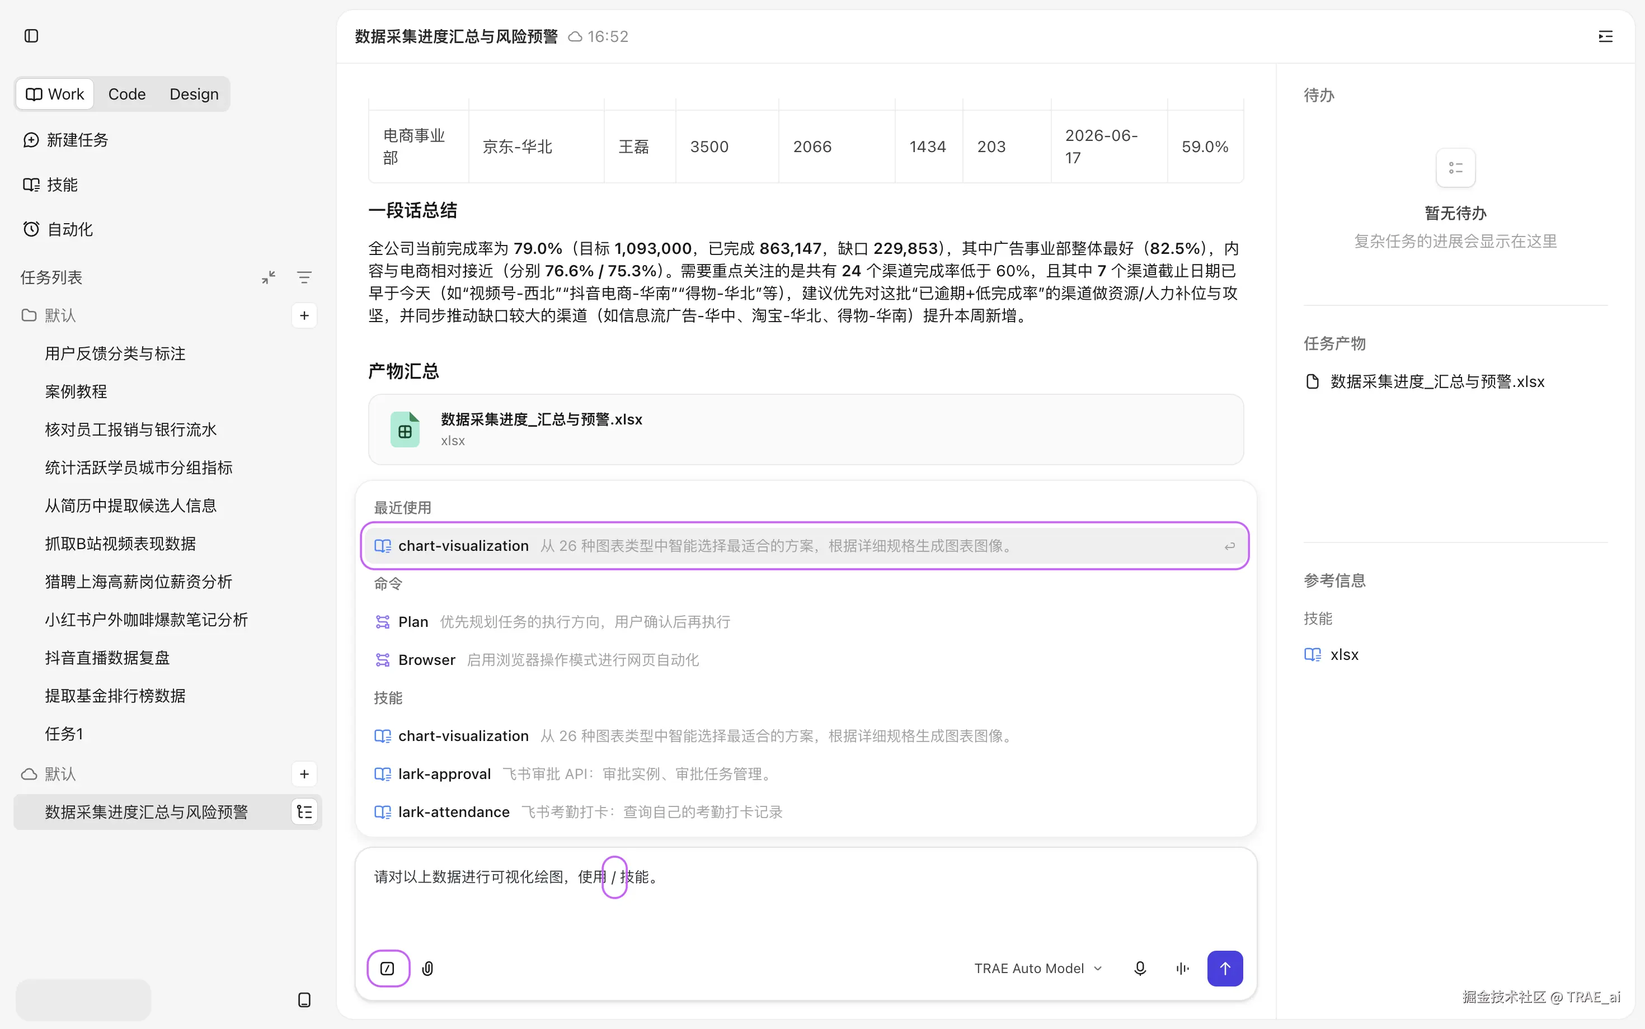The image size is (1645, 1029).
Task: Choose the Plan command
Action: [804, 621]
